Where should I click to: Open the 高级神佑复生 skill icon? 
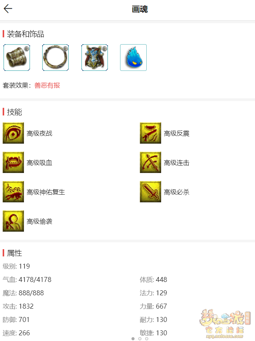click(x=13, y=192)
